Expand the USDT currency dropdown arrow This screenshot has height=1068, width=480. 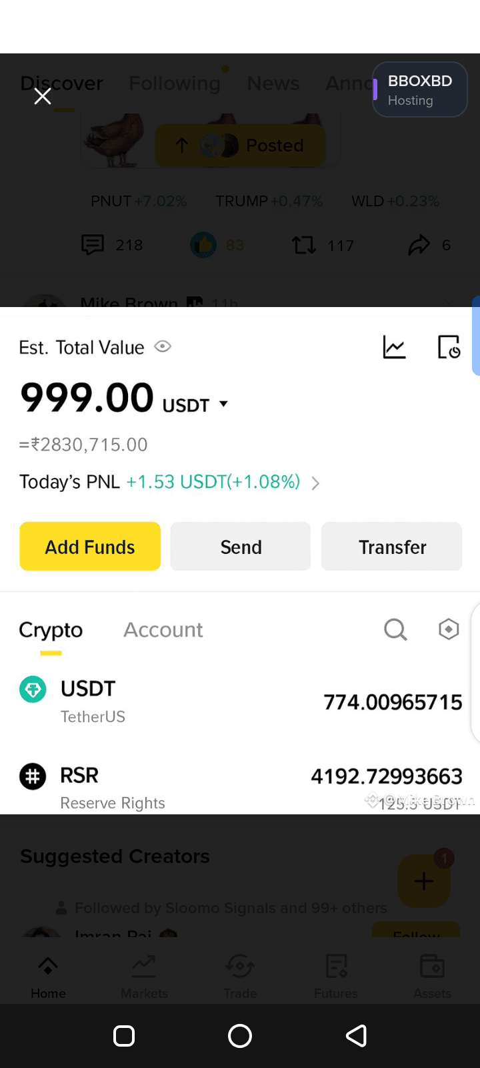(223, 404)
